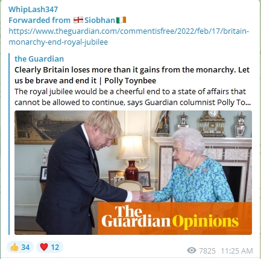Click the WhipLash347 sender name
Image resolution: width=261 pixels, height=259 pixels.
point(33,10)
